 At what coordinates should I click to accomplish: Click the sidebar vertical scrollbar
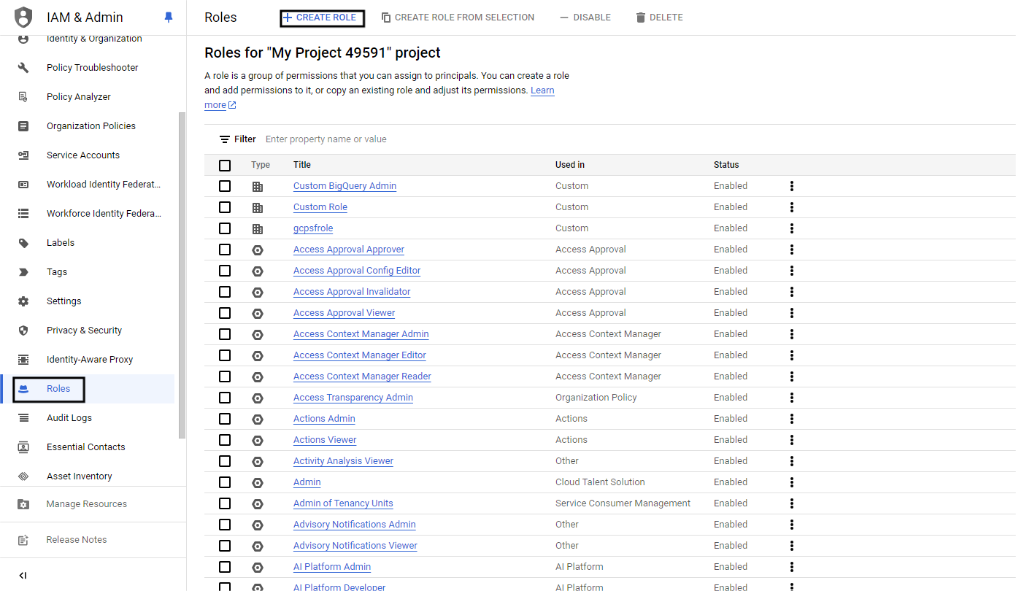click(x=182, y=276)
